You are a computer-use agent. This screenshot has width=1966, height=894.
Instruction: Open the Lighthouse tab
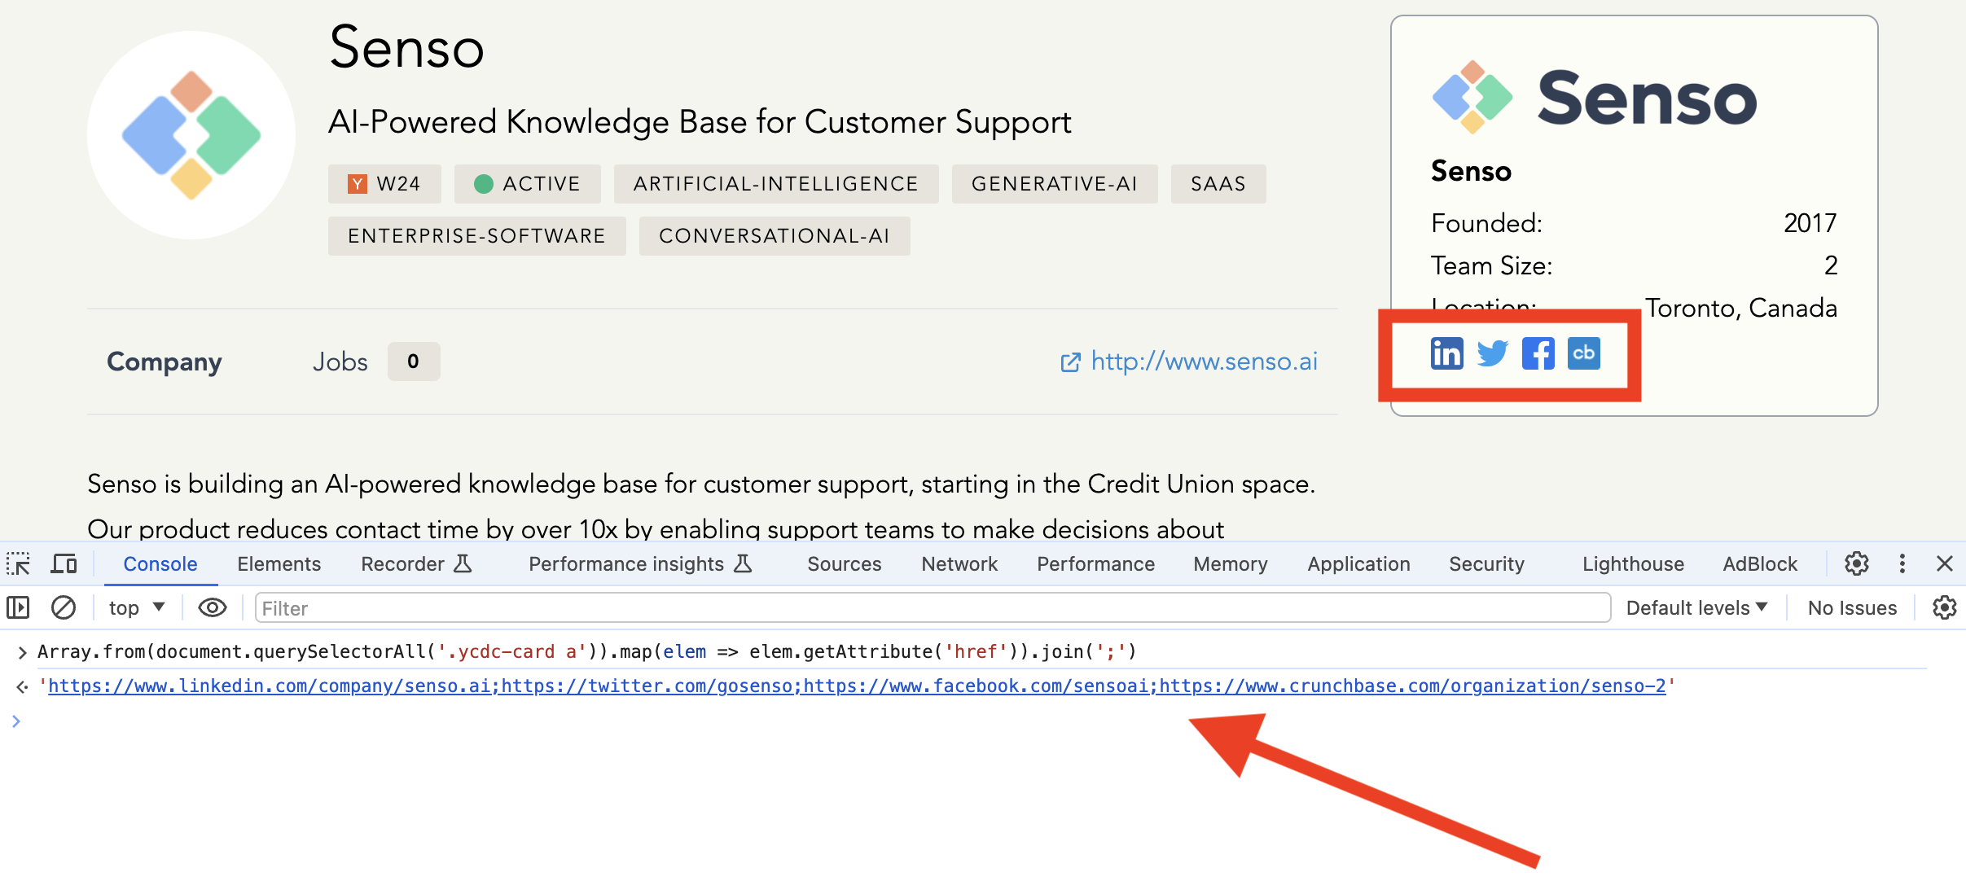click(x=1633, y=563)
